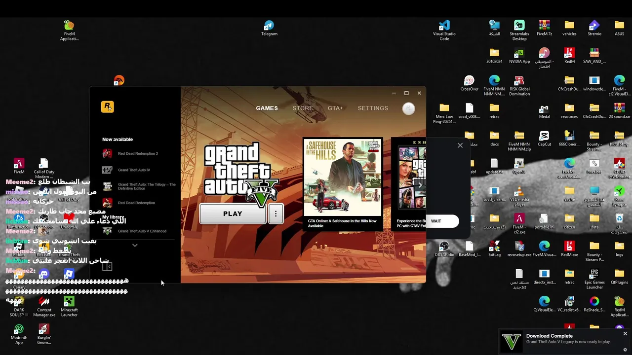Open Telegram desktop shortcut
This screenshot has height=355, width=632.
coord(269,28)
